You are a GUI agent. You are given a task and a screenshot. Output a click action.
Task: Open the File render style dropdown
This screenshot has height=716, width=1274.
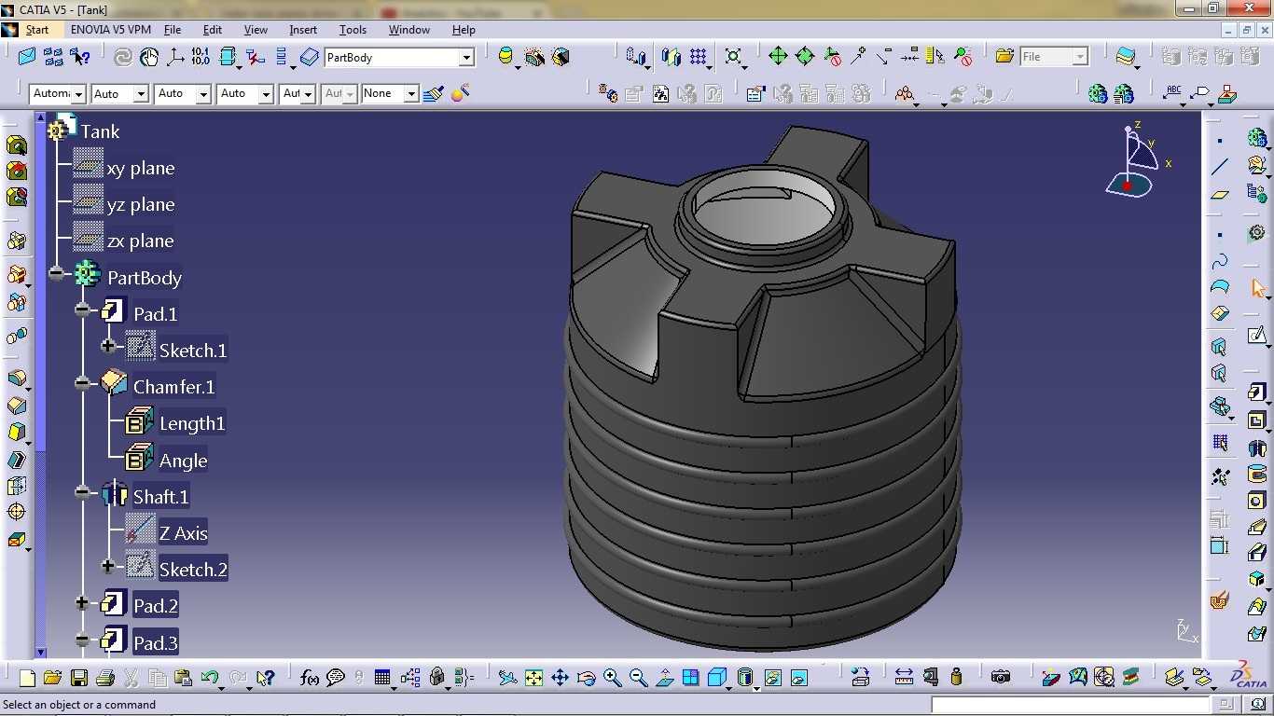coord(1080,58)
